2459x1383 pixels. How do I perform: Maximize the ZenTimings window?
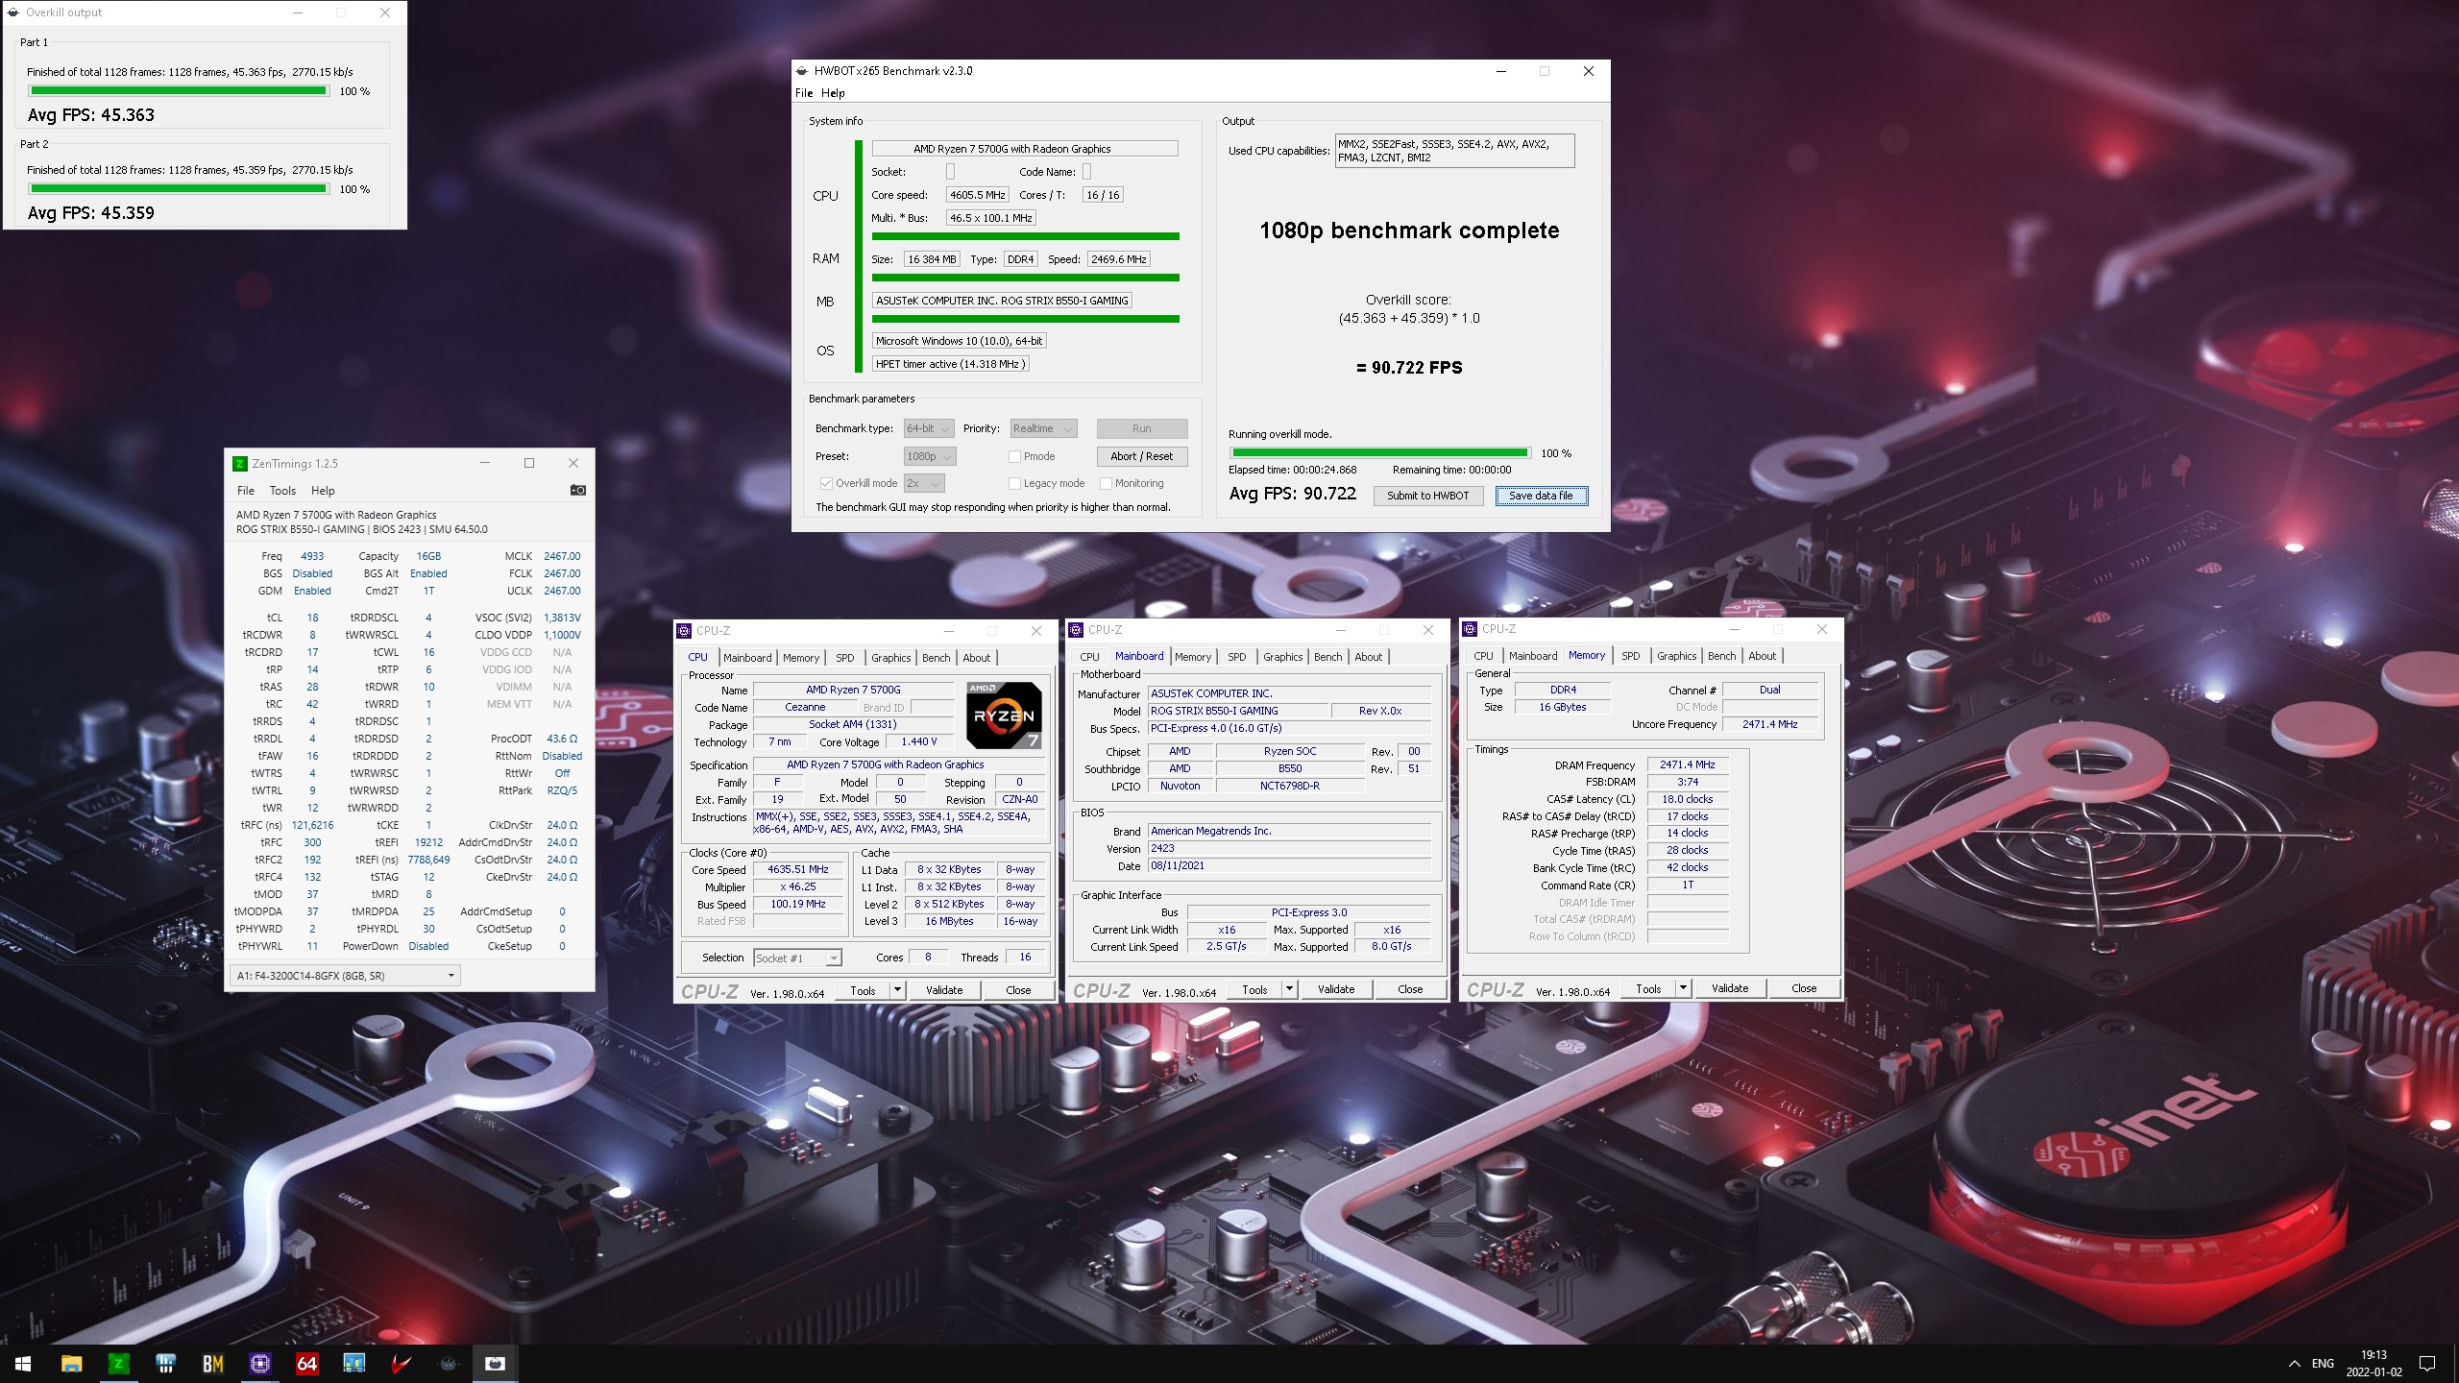coord(528,463)
